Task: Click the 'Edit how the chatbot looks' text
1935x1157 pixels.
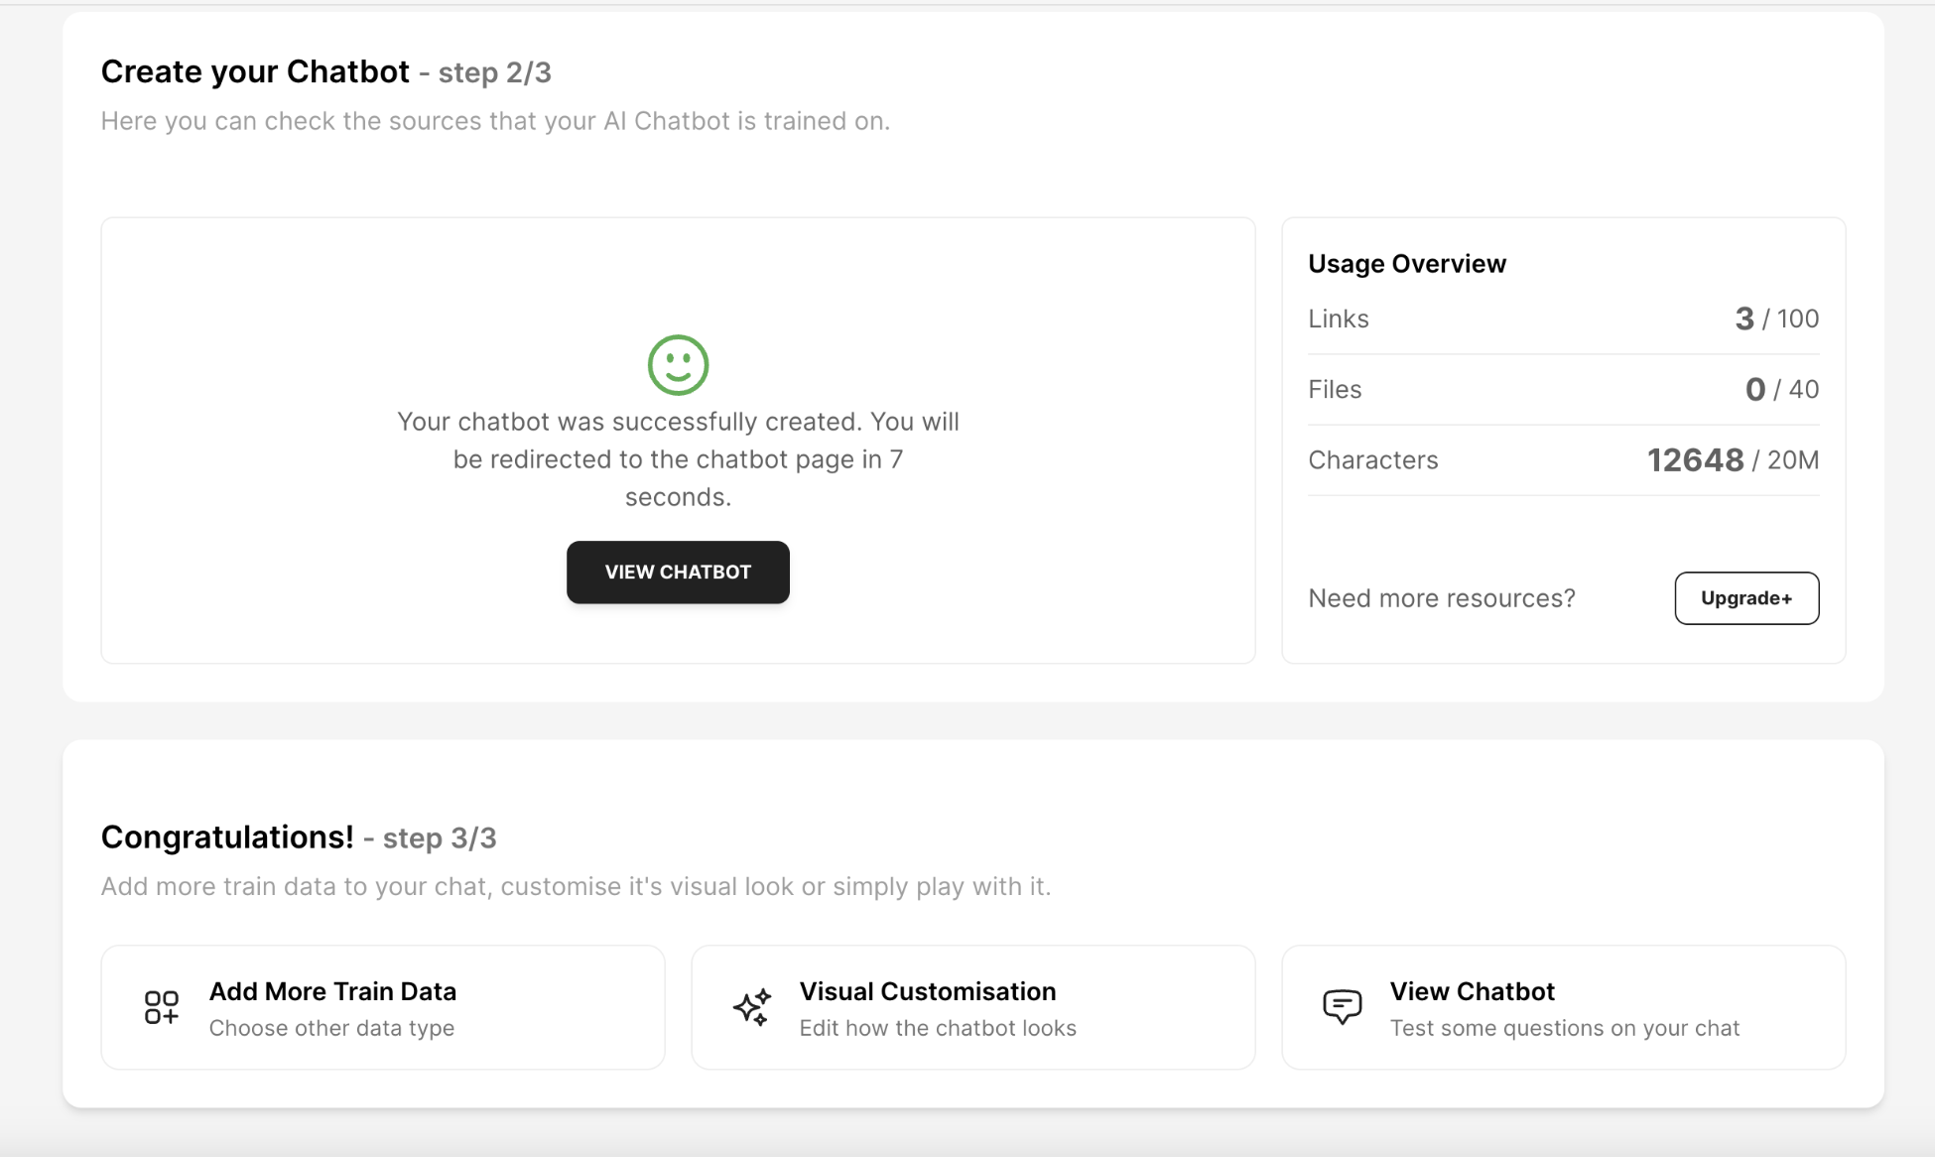Action: [937, 1028]
